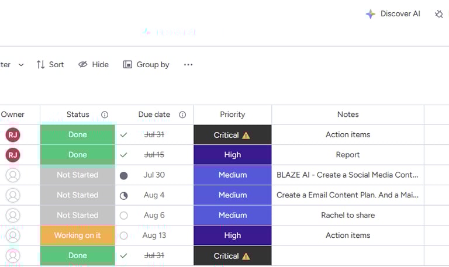Change High priority in Report row

pyautogui.click(x=233, y=155)
